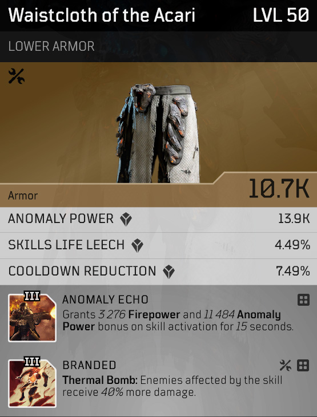Click the 10.7K armor value
This screenshot has height=417, width=317.
[279, 189]
